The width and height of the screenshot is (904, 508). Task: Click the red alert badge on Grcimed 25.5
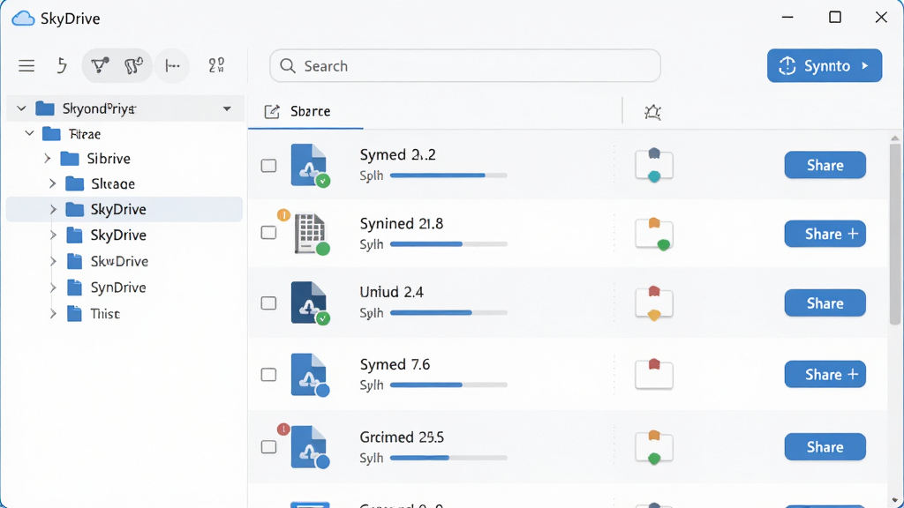coord(283,430)
